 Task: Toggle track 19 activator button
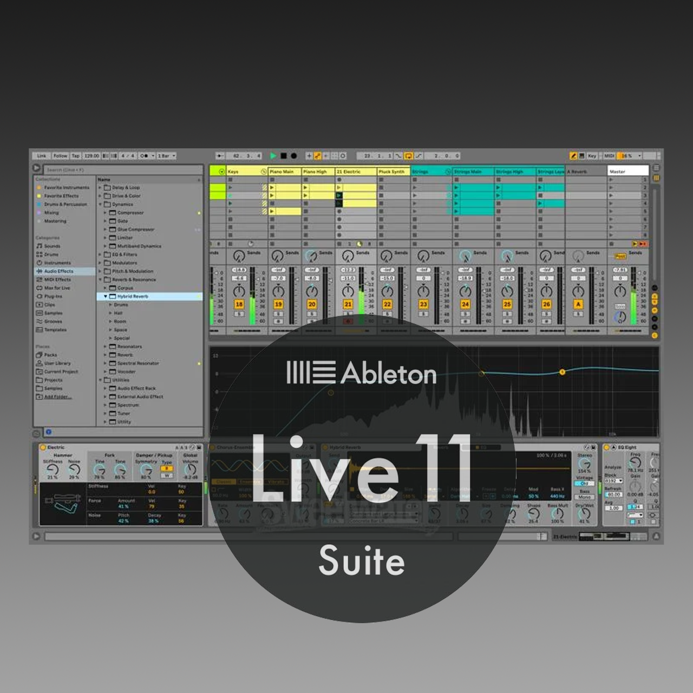278,304
